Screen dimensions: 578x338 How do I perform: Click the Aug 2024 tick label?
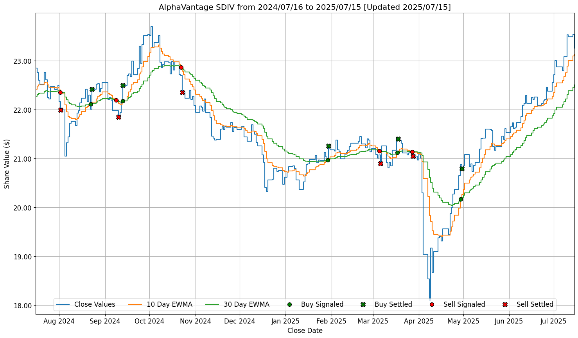(59, 321)
